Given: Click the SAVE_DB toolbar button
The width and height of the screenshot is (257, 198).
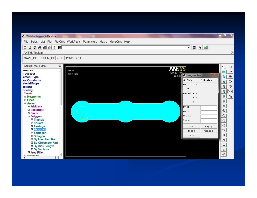Looking at the screenshot, I should point(31,58).
